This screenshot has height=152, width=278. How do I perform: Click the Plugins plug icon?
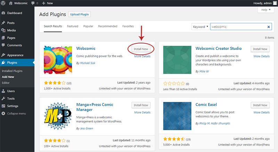coord(3,62)
